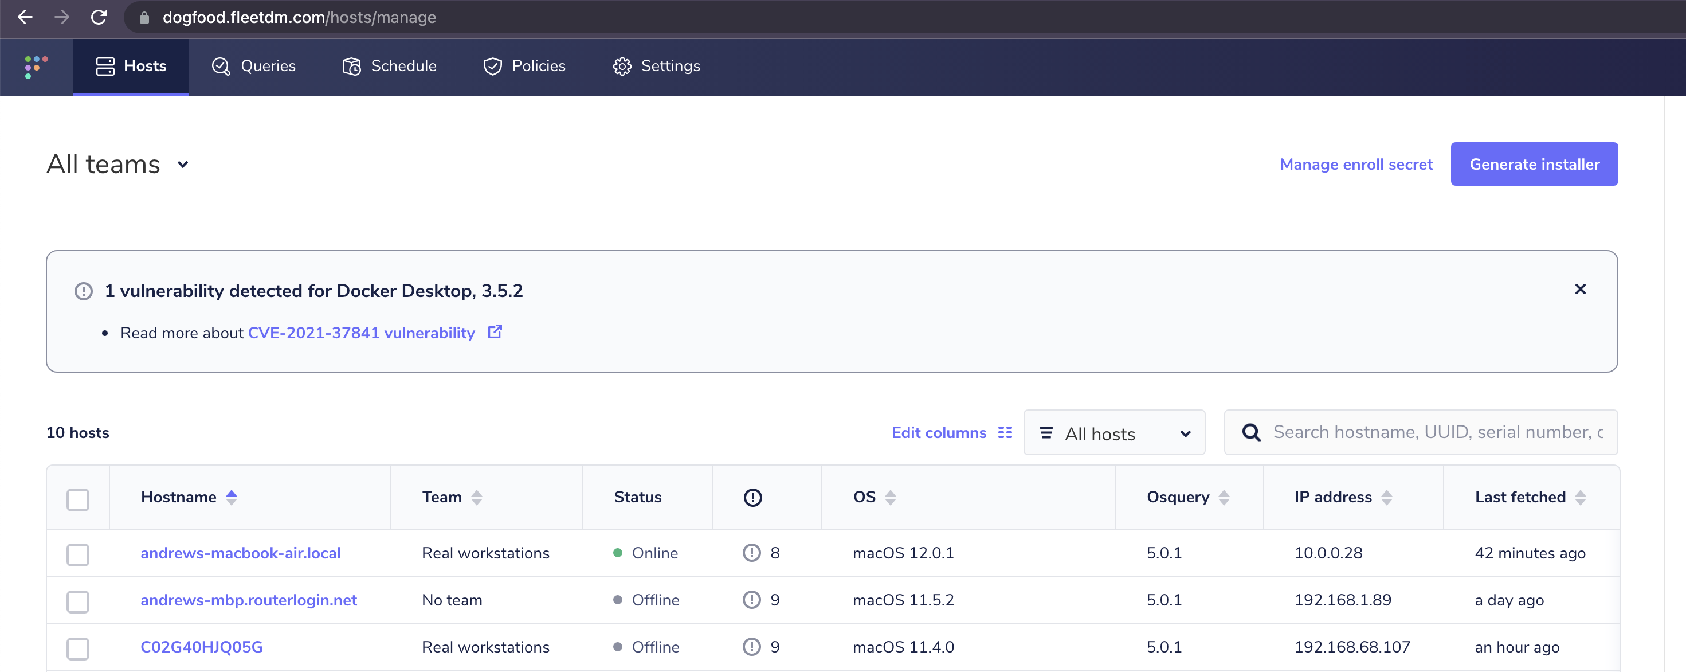
Task: Click inside the hostname search field
Action: [1407, 432]
